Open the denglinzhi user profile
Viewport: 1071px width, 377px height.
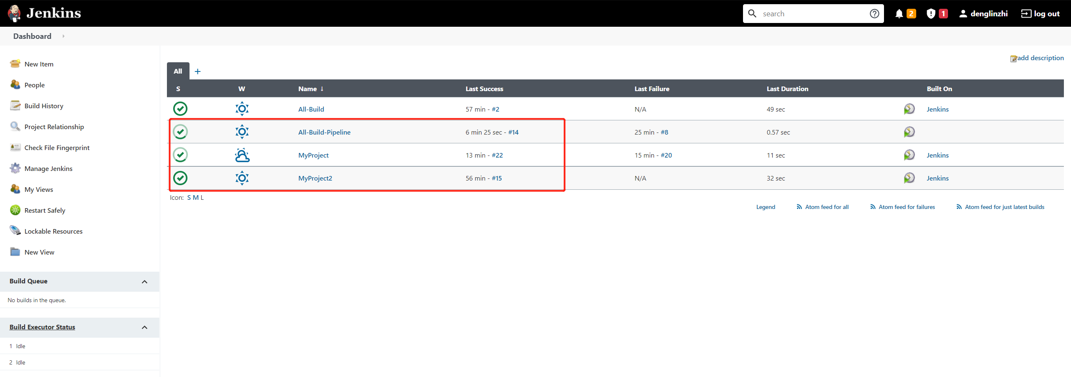[x=983, y=14]
